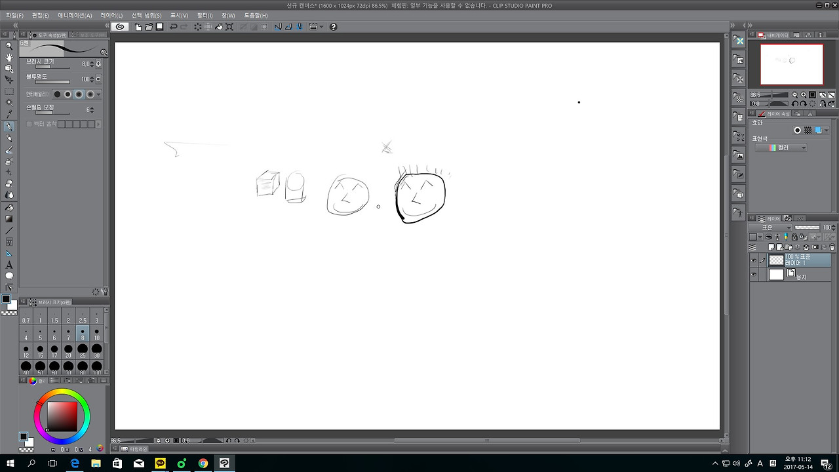Select the Move layer tool
The image size is (839, 472).
coord(9,80)
